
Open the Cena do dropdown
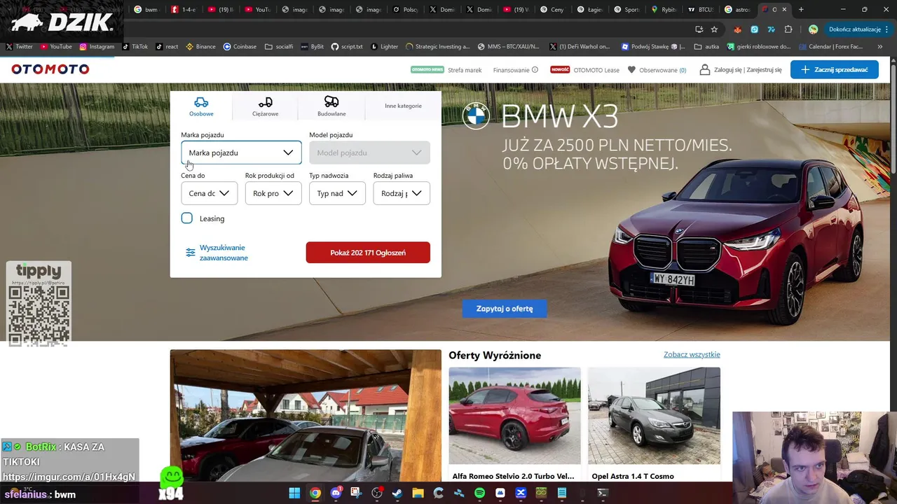[209, 193]
